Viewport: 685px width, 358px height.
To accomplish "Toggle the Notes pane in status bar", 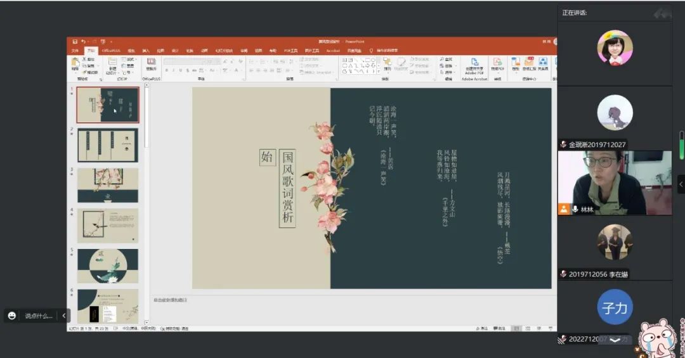I will 484,328.
